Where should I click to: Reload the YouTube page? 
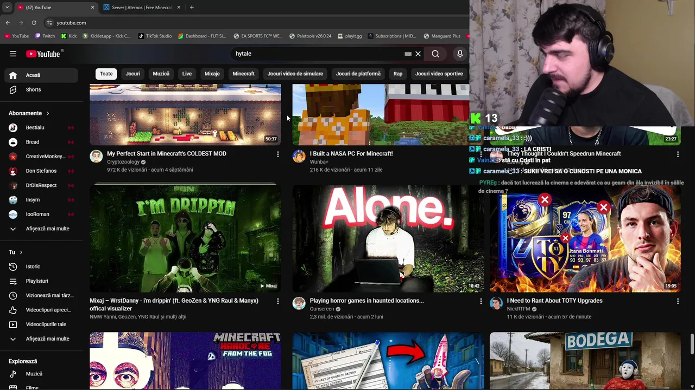pyautogui.click(x=34, y=23)
